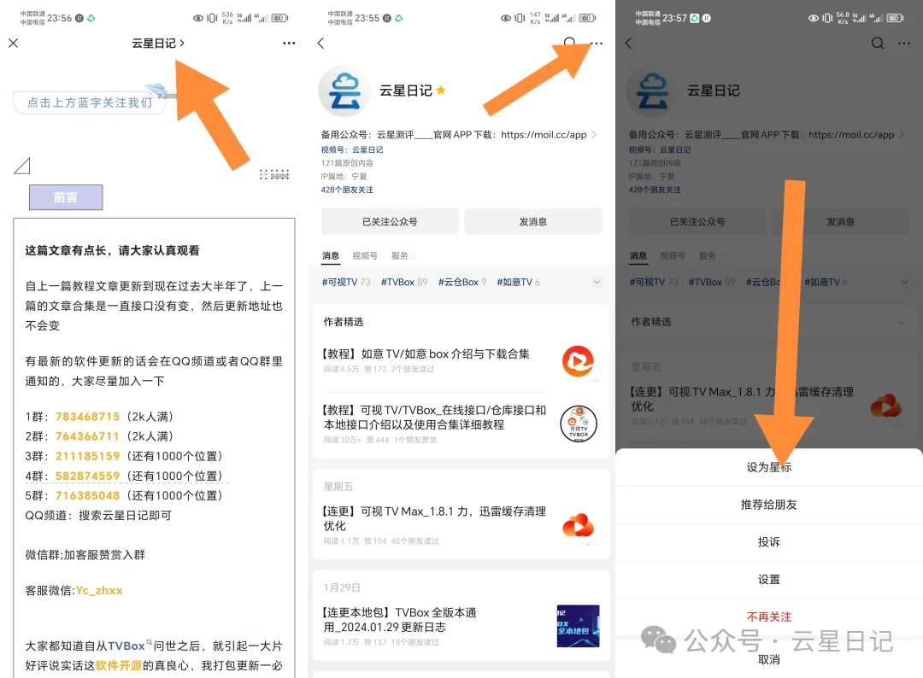Open the three-dot menu on the undimmed profile

(597, 43)
